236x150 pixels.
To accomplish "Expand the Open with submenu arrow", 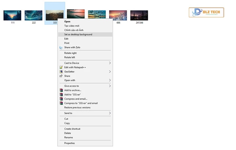I will [110, 80].
